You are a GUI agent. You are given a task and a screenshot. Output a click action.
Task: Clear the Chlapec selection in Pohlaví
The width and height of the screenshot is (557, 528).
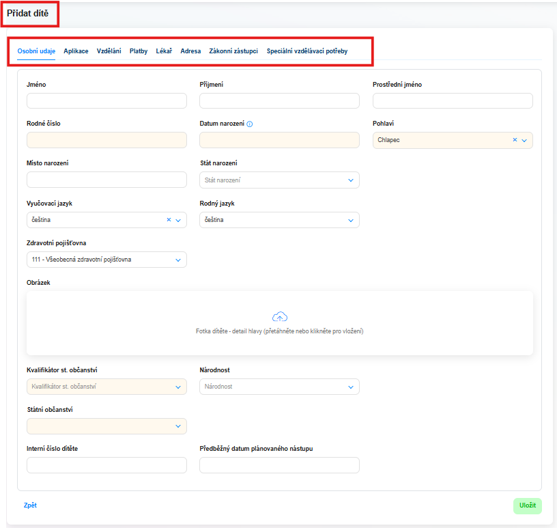515,140
